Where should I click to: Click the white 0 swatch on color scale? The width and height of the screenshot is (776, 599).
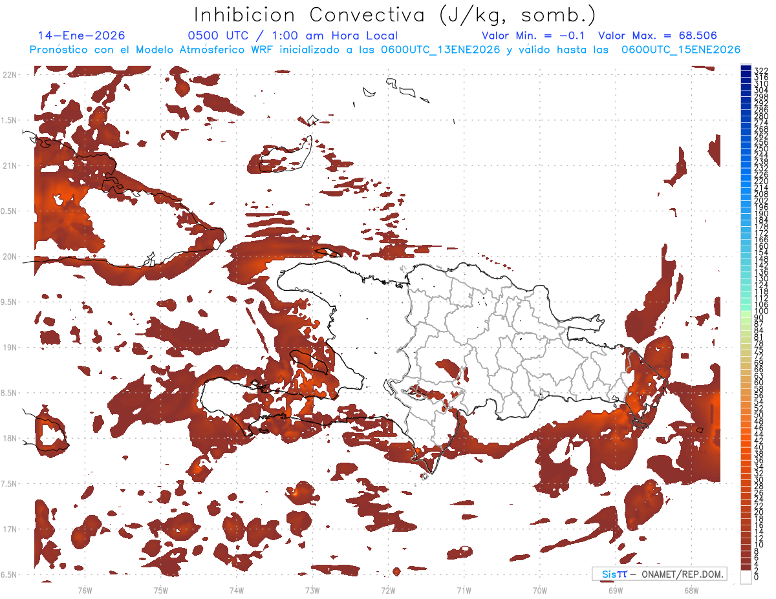(x=746, y=576)
